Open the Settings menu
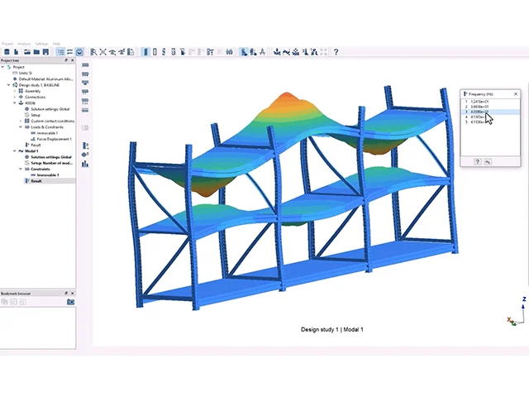The width and height of the screenshot is (529, 397). [x=41, y=44]
